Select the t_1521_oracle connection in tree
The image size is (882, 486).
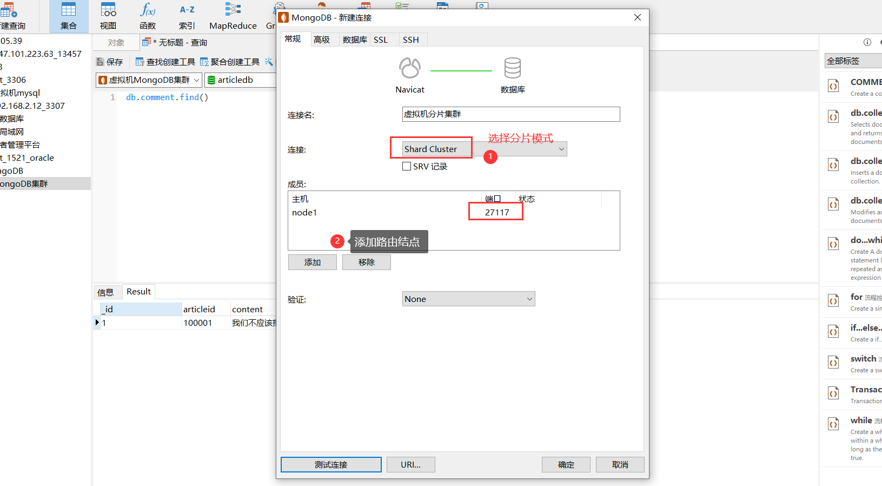tap(27, 158)
